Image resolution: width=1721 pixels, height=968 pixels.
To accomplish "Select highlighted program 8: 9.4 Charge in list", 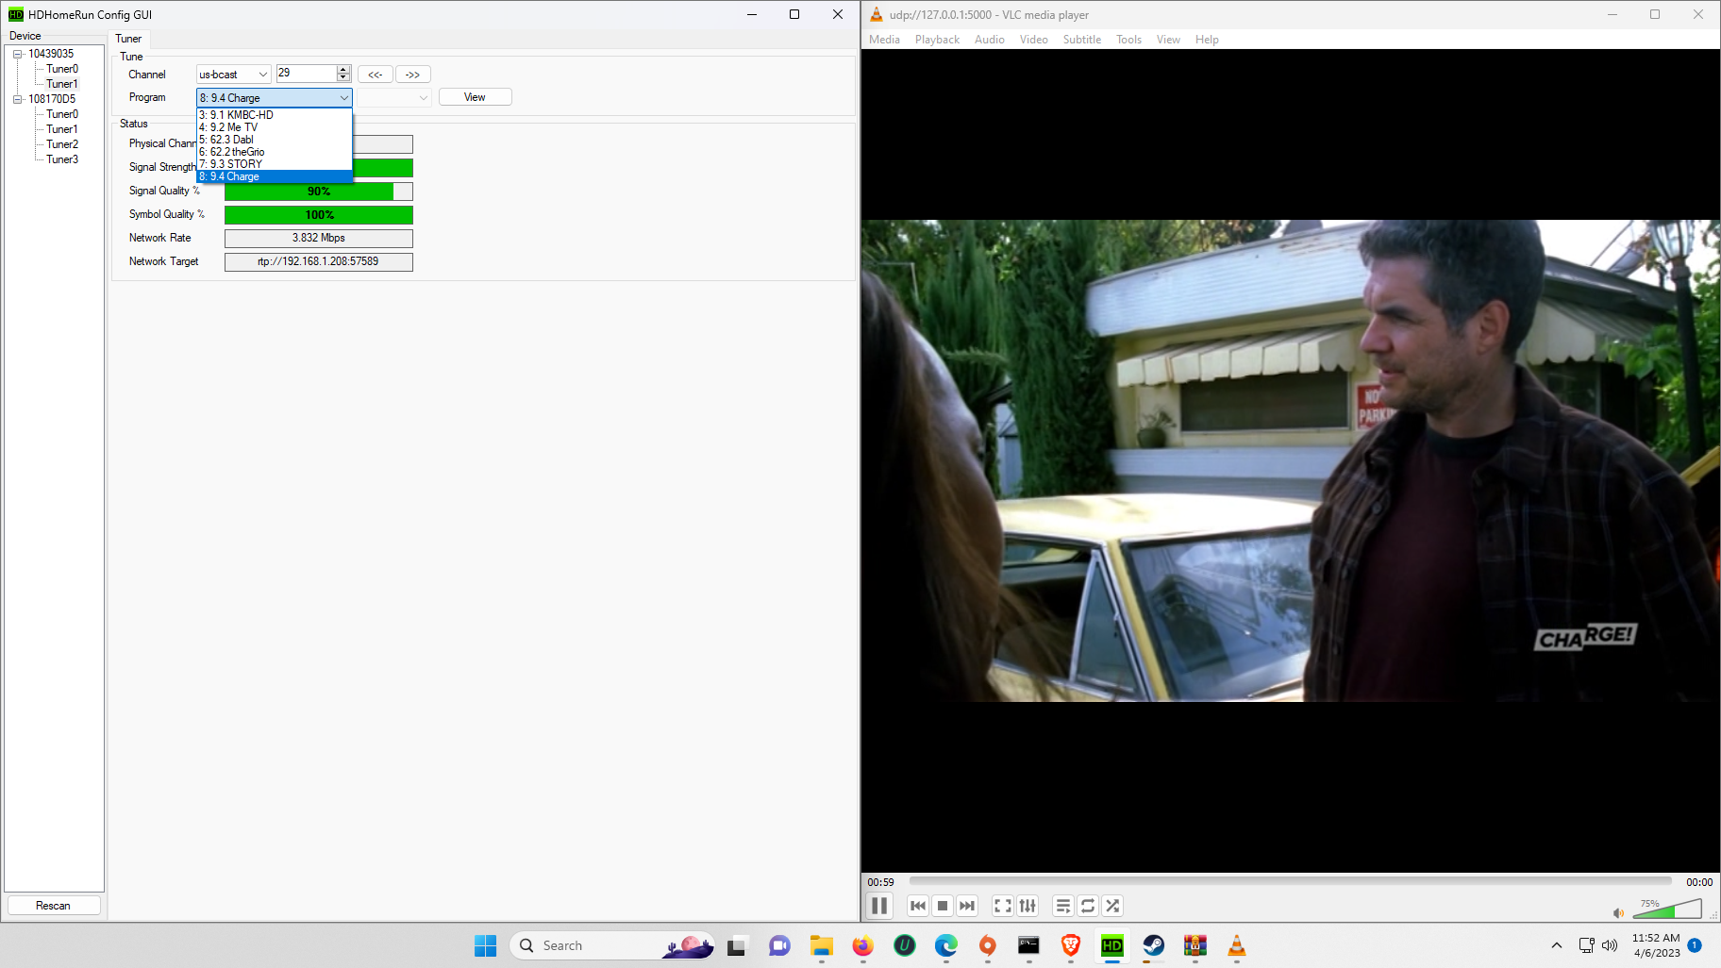I will click(x=274, y=176).
